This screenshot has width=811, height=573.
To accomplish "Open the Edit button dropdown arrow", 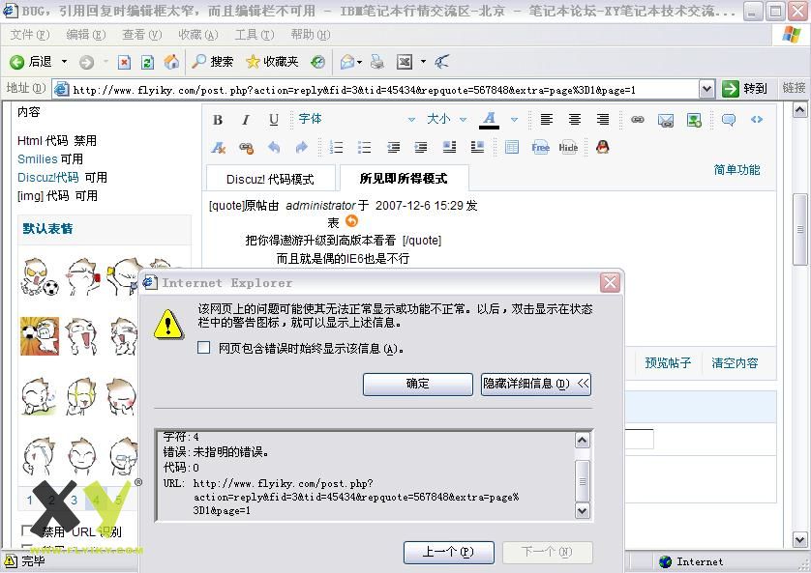I will click(423, 62).
